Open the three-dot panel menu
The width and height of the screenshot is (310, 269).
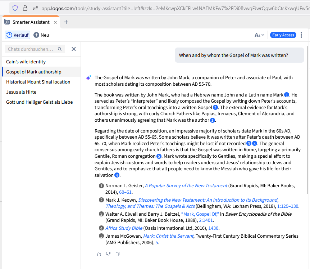(x=301, y=35)
